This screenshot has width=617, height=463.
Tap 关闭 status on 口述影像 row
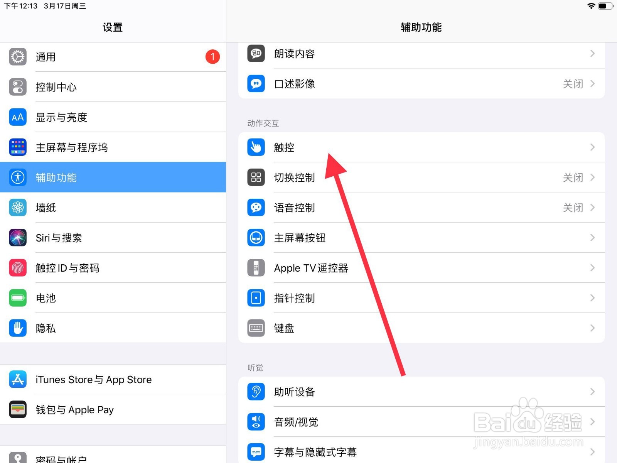[573, 84]
